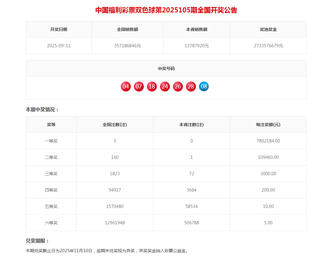Screen dimensions: 332x261
Task: Click first prize national count 5
Action: coord(115,141)
